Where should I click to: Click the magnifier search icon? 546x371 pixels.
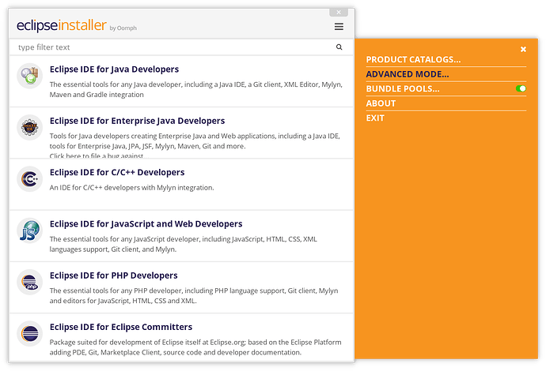point(339,47)
